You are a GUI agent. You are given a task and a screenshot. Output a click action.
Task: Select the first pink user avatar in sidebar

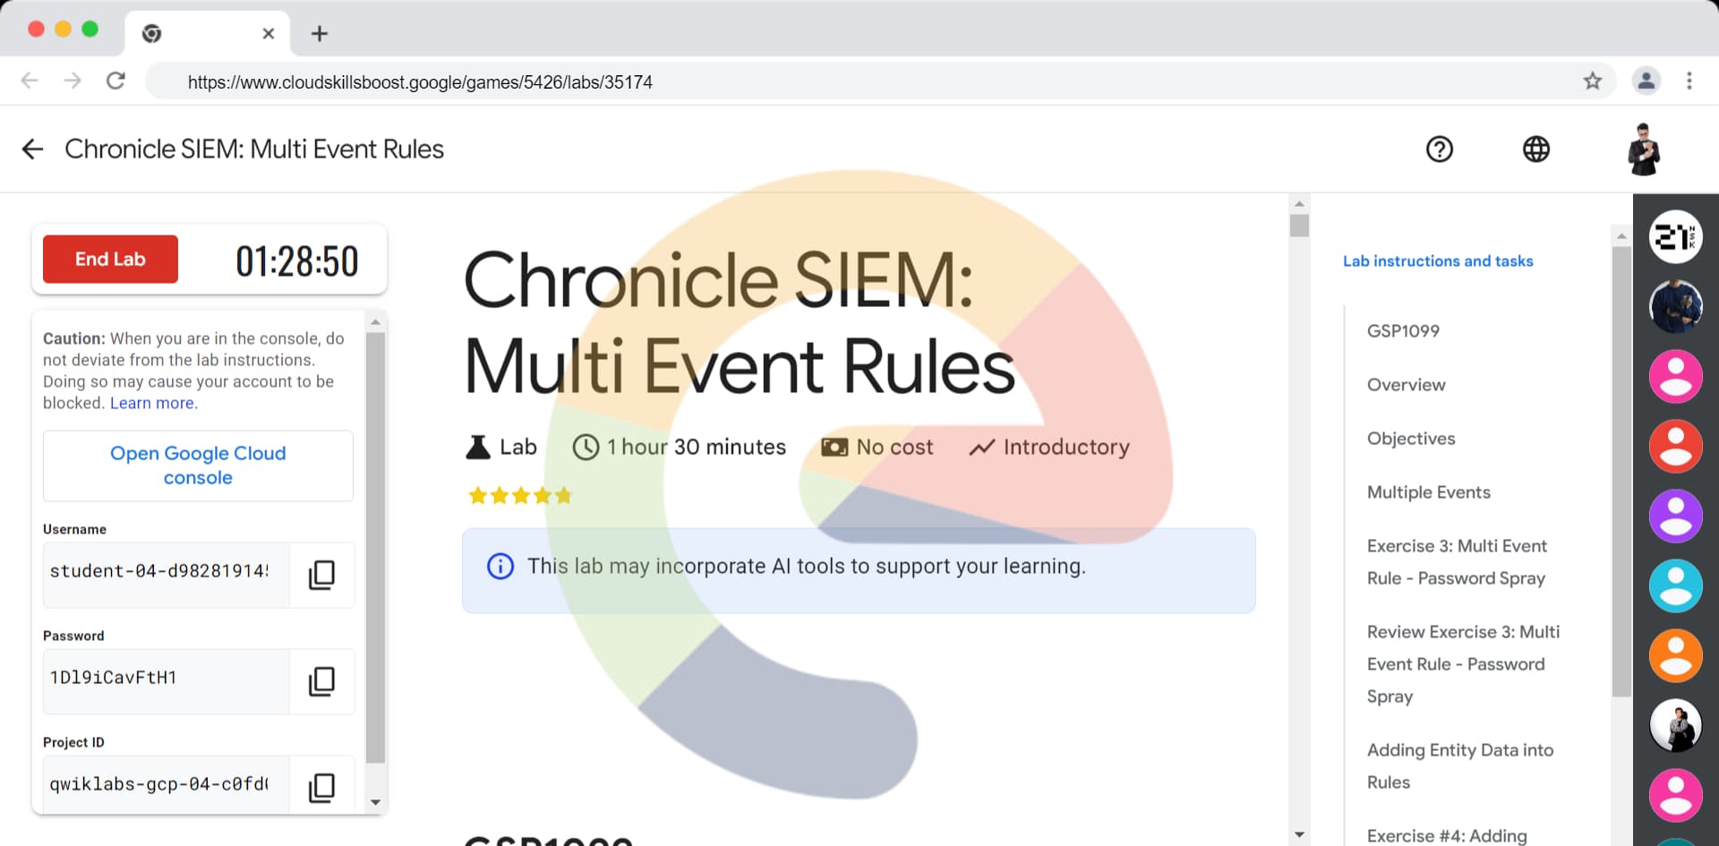(x=1676, y=377)
